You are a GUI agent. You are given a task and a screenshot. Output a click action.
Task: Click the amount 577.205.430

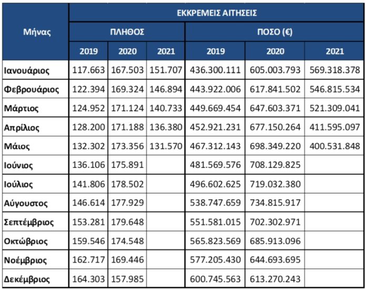[215, 260]
